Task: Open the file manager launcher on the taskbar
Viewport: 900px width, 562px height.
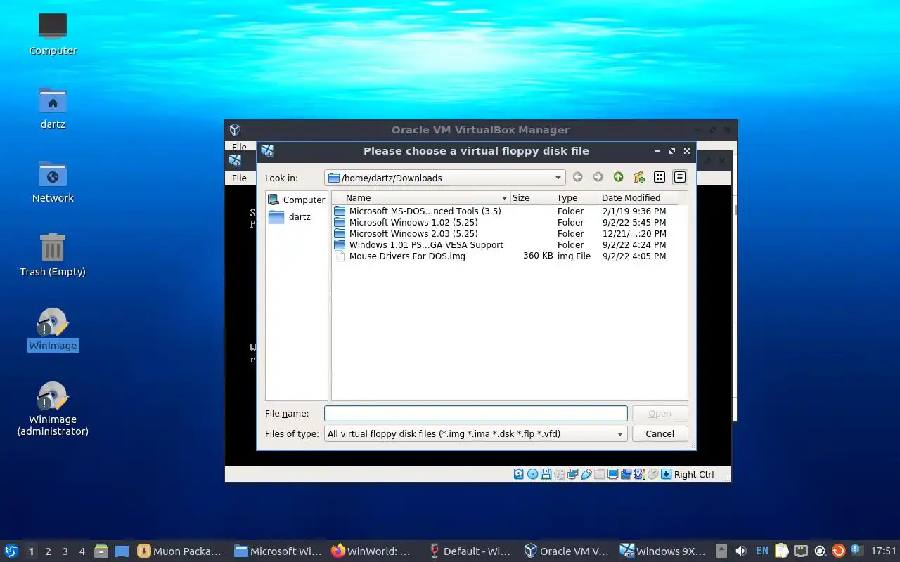Action: [101, 551]
